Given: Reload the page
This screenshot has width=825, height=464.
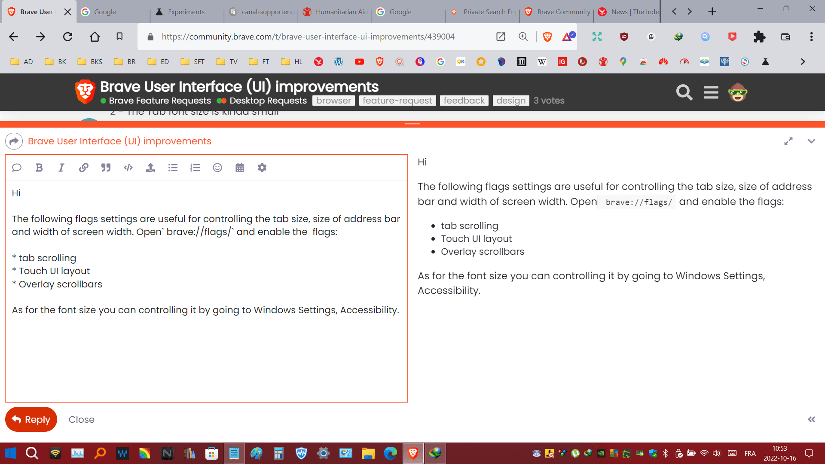Looking at the screenshot, I should click(x=67, y=37).
